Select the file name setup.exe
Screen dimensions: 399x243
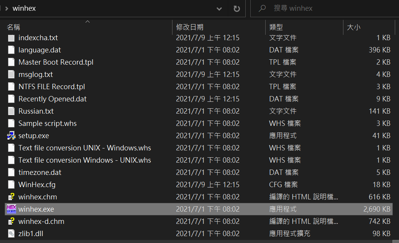[x=34, y=136]
